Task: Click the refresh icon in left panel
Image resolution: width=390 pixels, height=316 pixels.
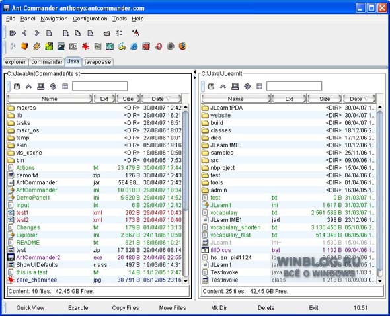Action: pos(53,87)
